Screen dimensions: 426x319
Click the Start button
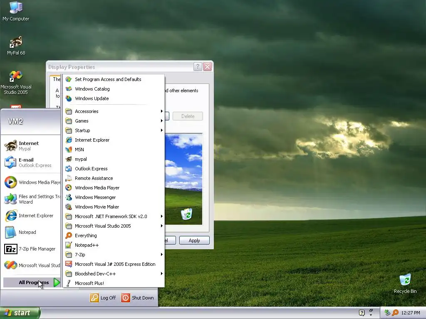pyautogui.click(x=20, y=313)
